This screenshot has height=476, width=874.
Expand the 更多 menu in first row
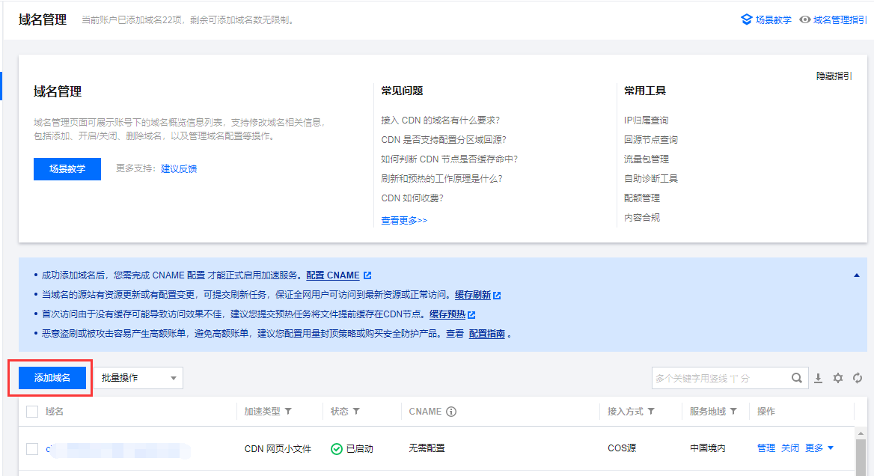819,448
